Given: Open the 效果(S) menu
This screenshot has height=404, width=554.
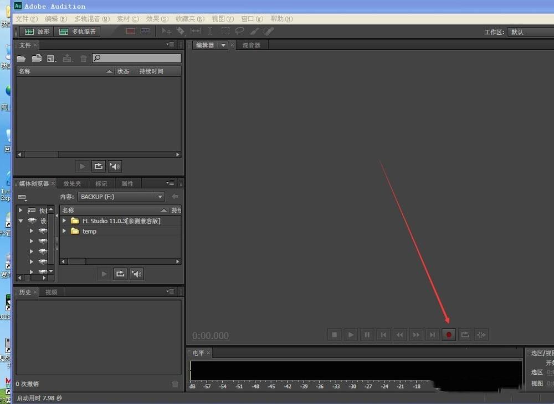Looking at the screenshot, I should 157,18.
